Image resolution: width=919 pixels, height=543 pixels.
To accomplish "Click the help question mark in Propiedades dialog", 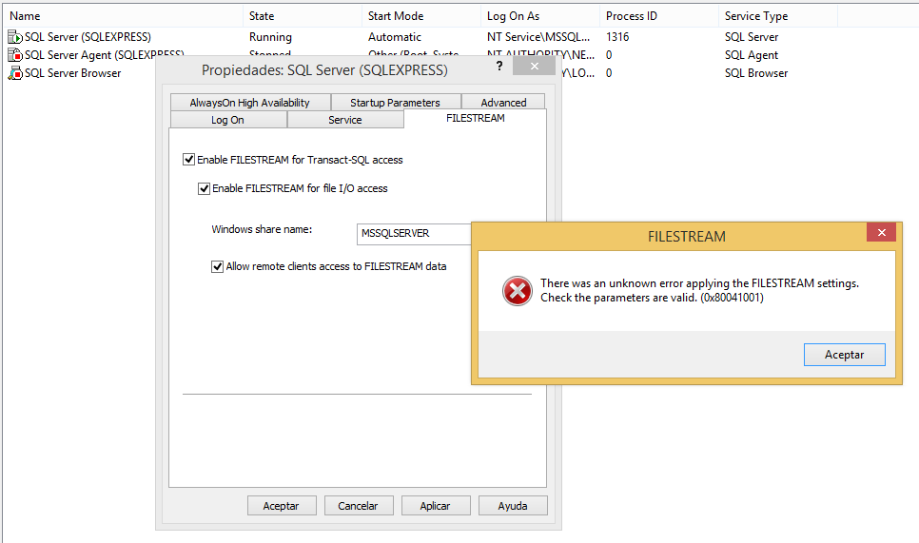I will point(499,67).
